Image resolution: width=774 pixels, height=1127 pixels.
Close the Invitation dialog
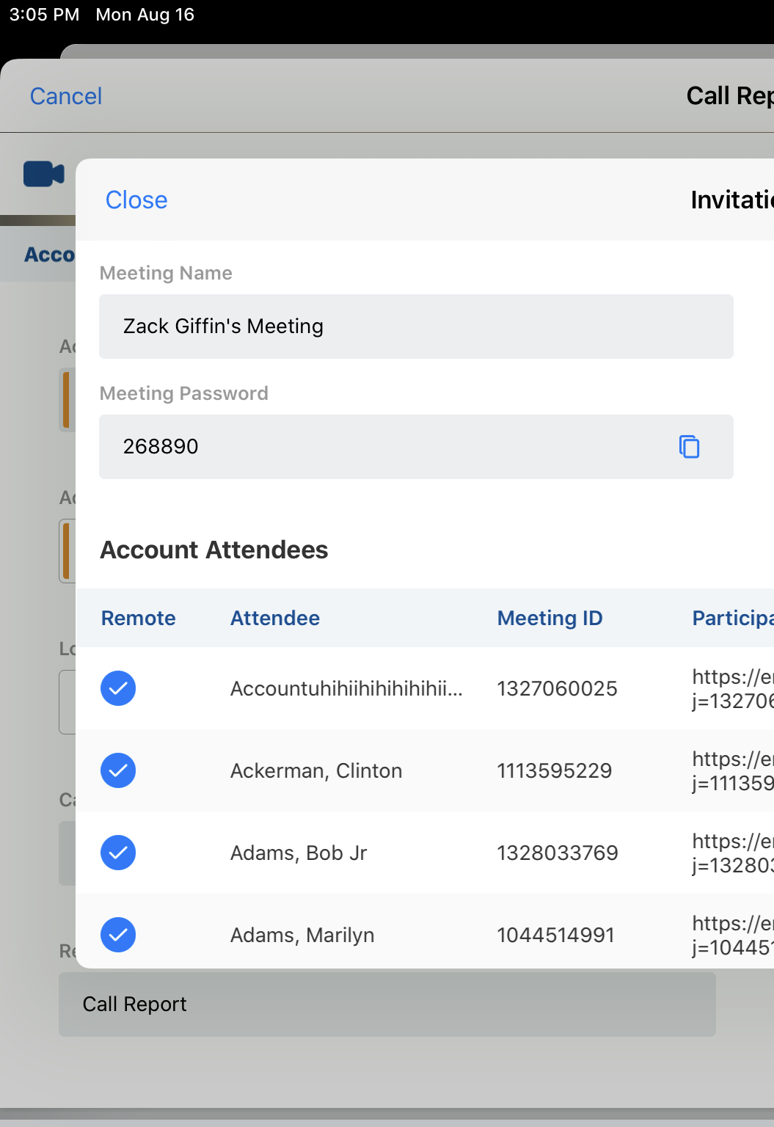coord(136,200)
